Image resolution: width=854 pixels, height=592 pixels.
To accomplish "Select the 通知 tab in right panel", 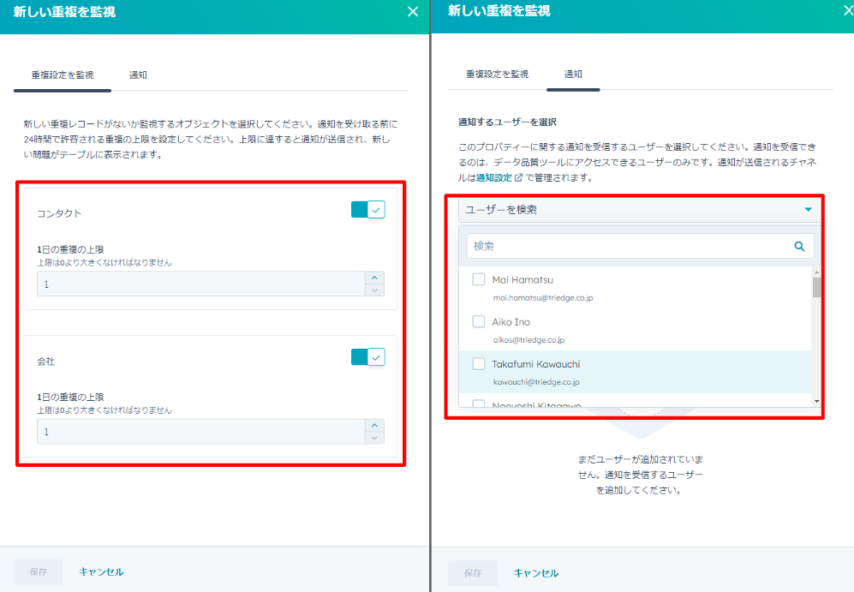I will [x=573, y=74].
